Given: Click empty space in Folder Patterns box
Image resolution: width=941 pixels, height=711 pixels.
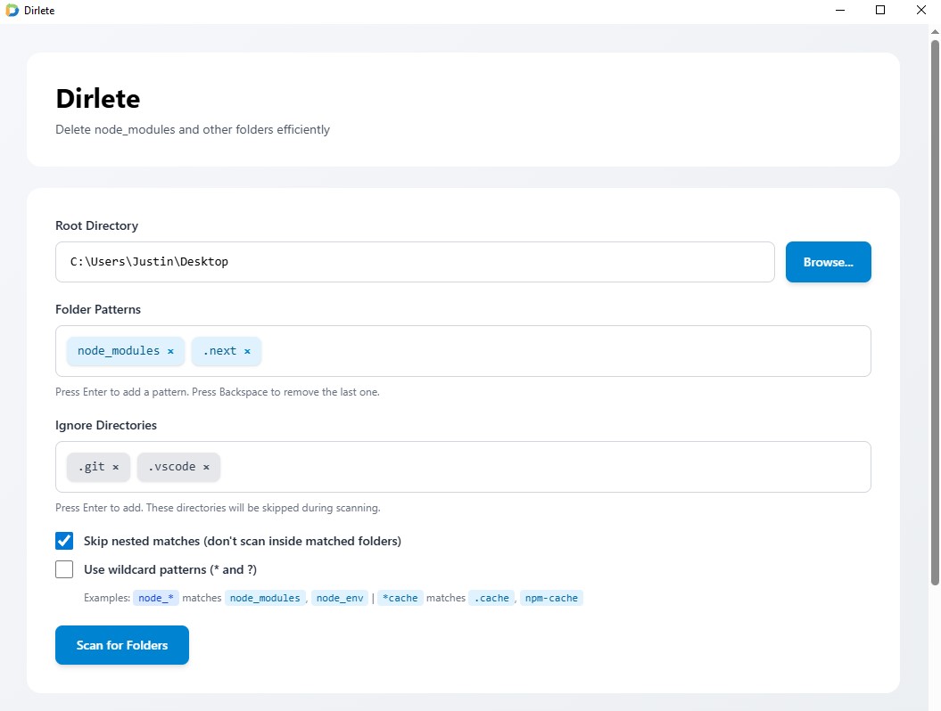Looking at the screenshot, I should [x=562, y=351].
